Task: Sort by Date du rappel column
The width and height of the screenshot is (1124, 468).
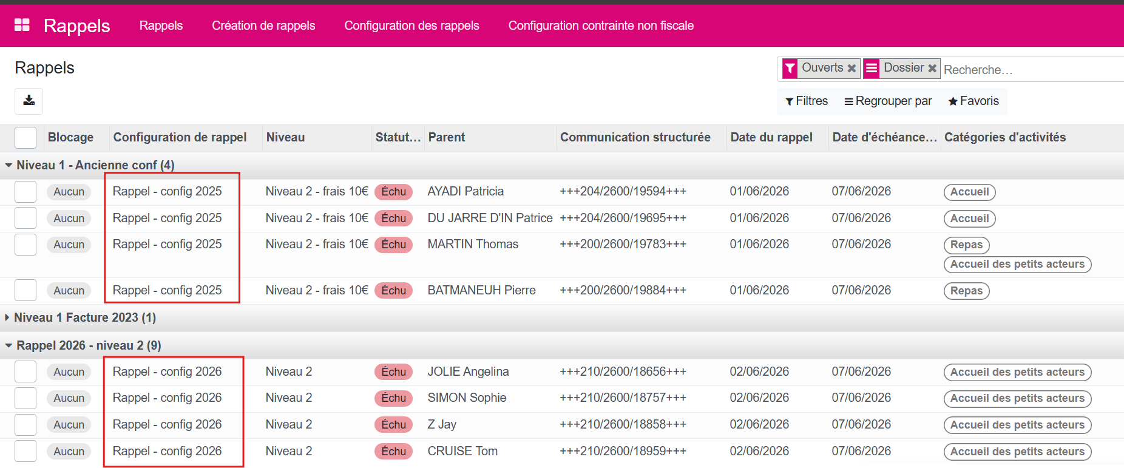Action: coord(771,137)
